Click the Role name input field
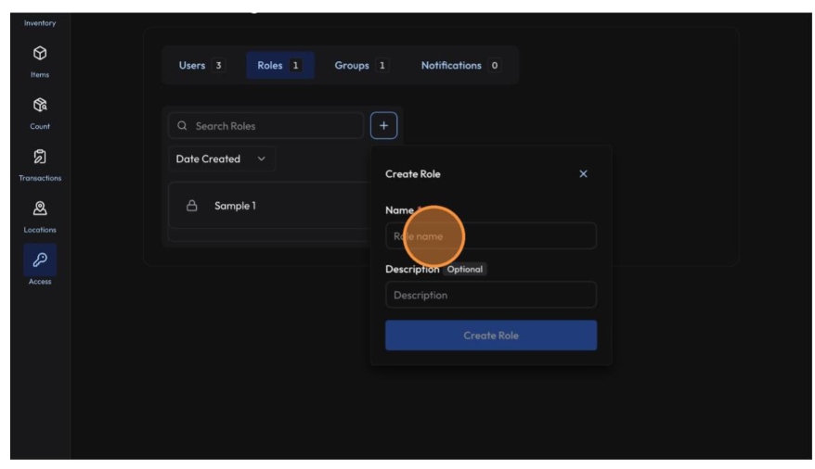 (x=491, y=236)
